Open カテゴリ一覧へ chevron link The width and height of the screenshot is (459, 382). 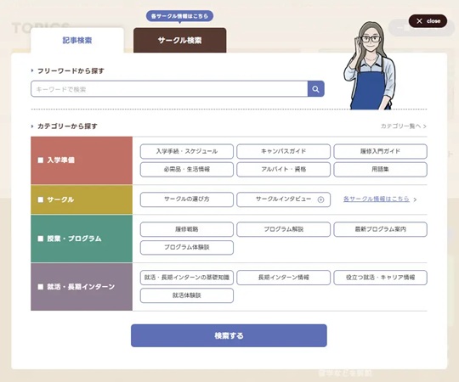404,126
